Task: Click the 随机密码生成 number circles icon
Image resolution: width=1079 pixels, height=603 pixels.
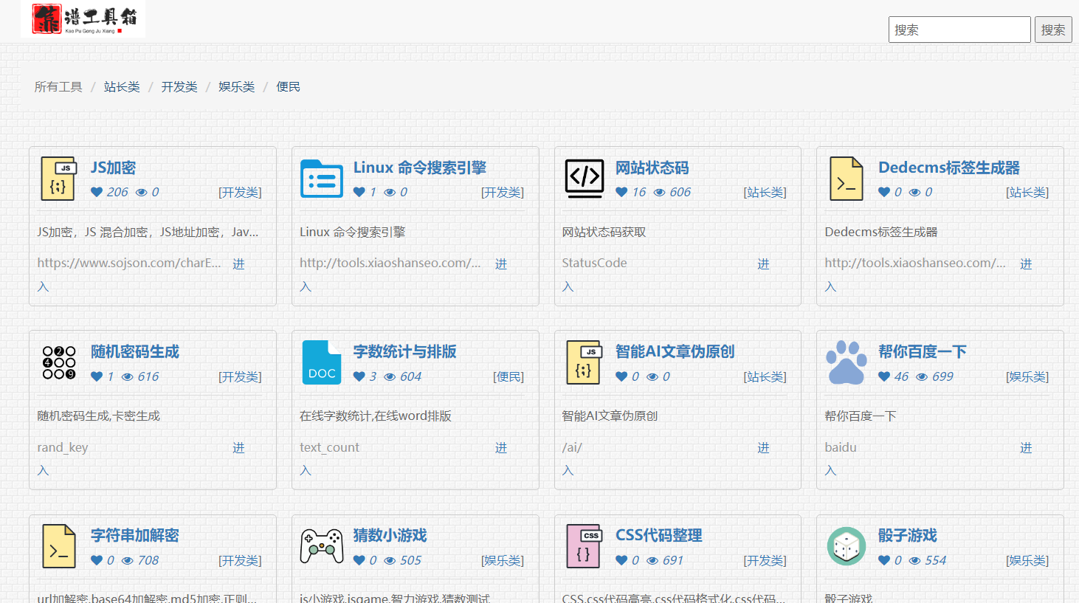Action: (x=59, y=362)
